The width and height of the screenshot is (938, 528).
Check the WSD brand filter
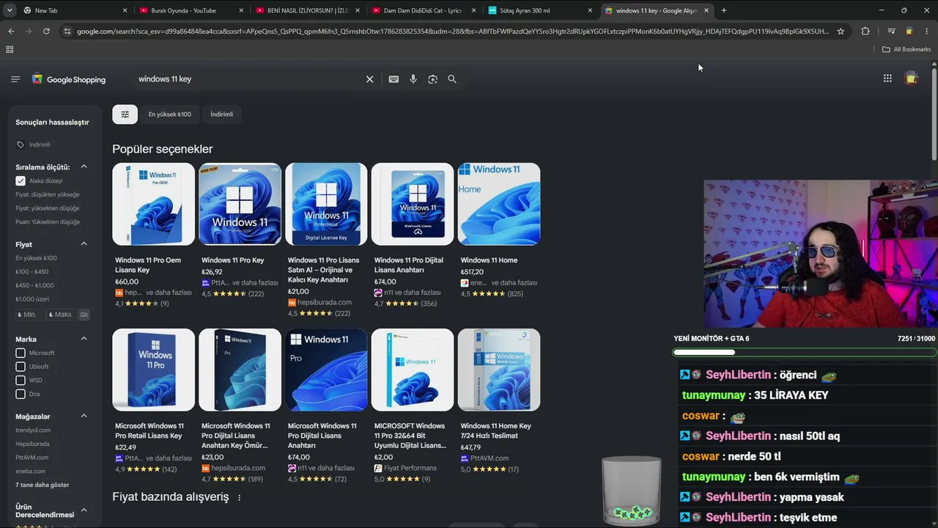click(x=21, y=380)
